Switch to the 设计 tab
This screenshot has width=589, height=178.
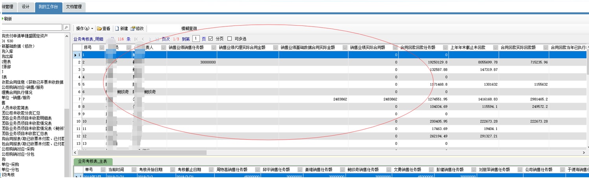coord(26,7)
